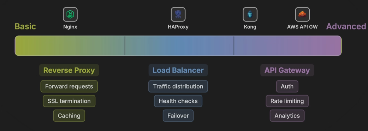Viewport: 368px width, 131px height.
Task: Choose the Caching tag
Action: (x=69, y=116)
